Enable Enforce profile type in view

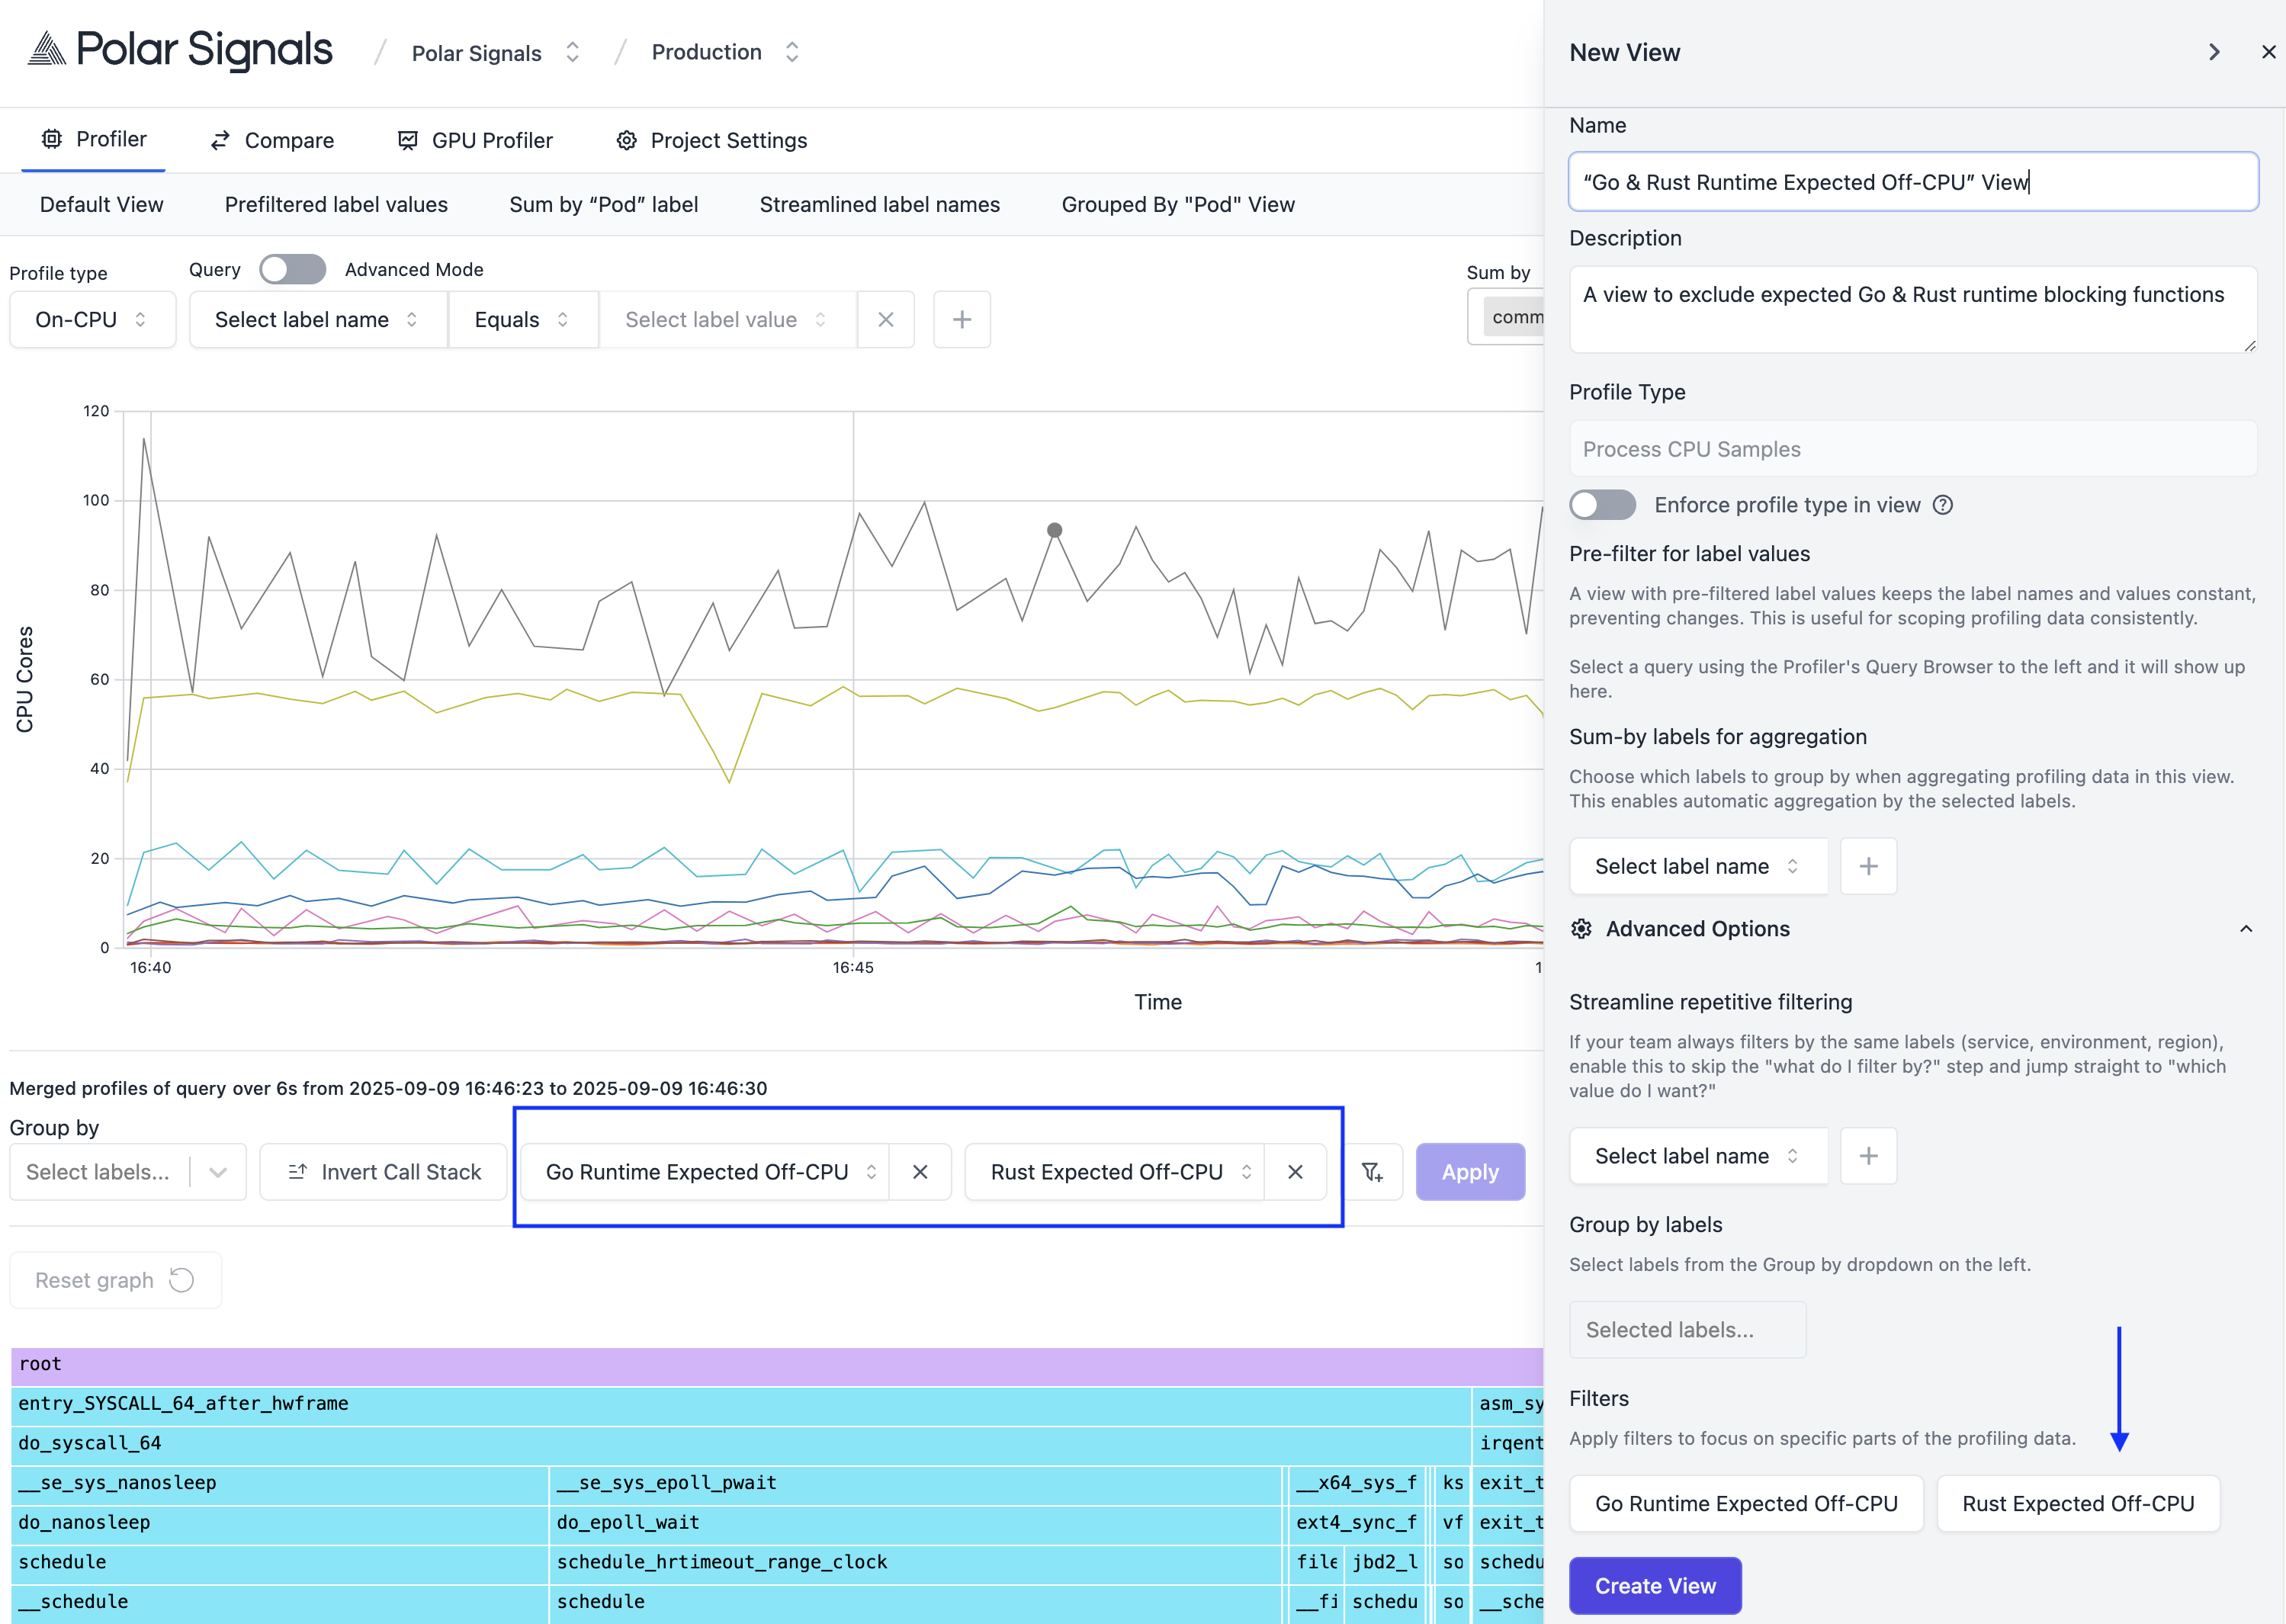click(1601, 505)
